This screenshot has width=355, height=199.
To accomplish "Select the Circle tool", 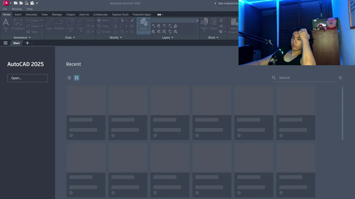I will (x=70, y=24).
